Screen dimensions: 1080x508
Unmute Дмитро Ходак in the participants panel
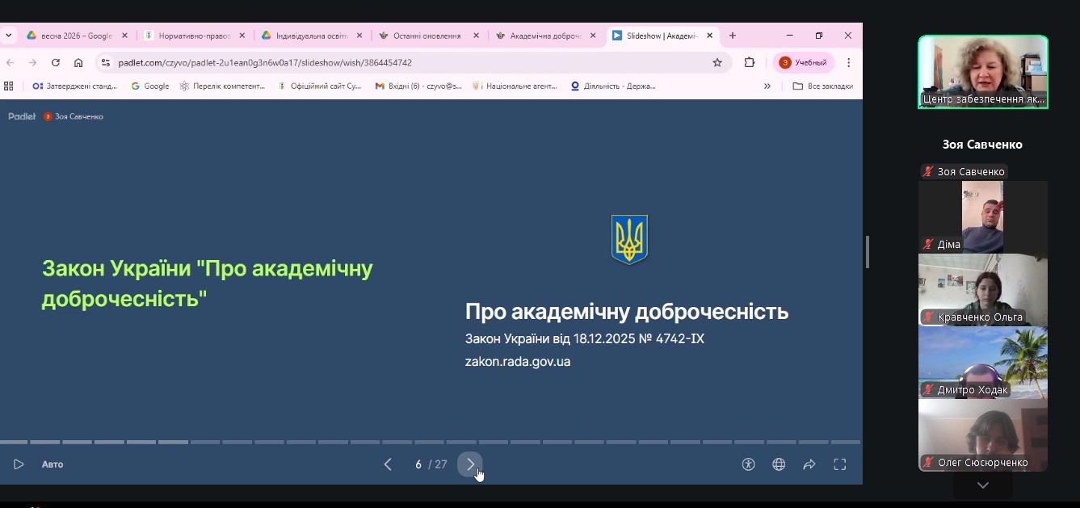[927, 389]
